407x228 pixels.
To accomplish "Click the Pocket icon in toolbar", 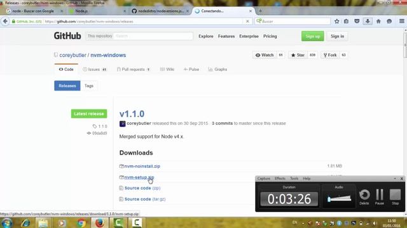I will tap(357, 21).
